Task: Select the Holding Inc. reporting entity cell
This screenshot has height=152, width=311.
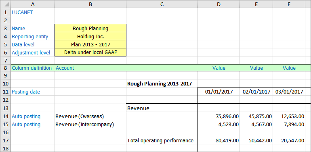Action: (x=90, y=36)
